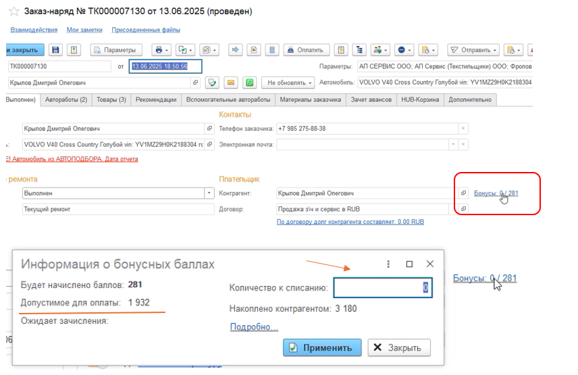Click the Оплатить toolbar button
The width and height of the screenshot is (578, 375).
tap(306, 50)
